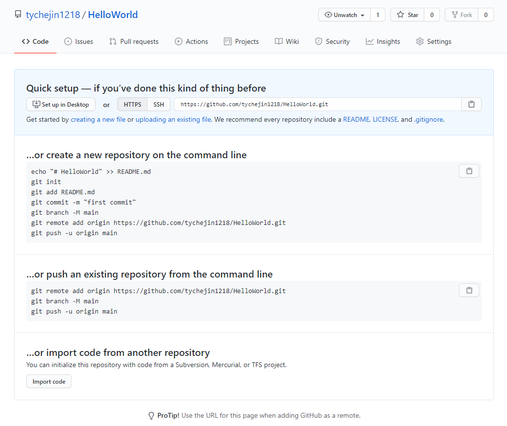Select the HTTPS protocol option
This screenshot has height=426, width=507.
tap(132, 105)
